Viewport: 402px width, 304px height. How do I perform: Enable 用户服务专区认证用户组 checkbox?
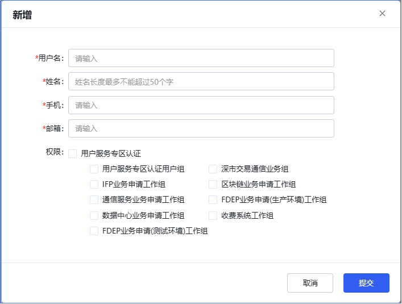(94, 169)
